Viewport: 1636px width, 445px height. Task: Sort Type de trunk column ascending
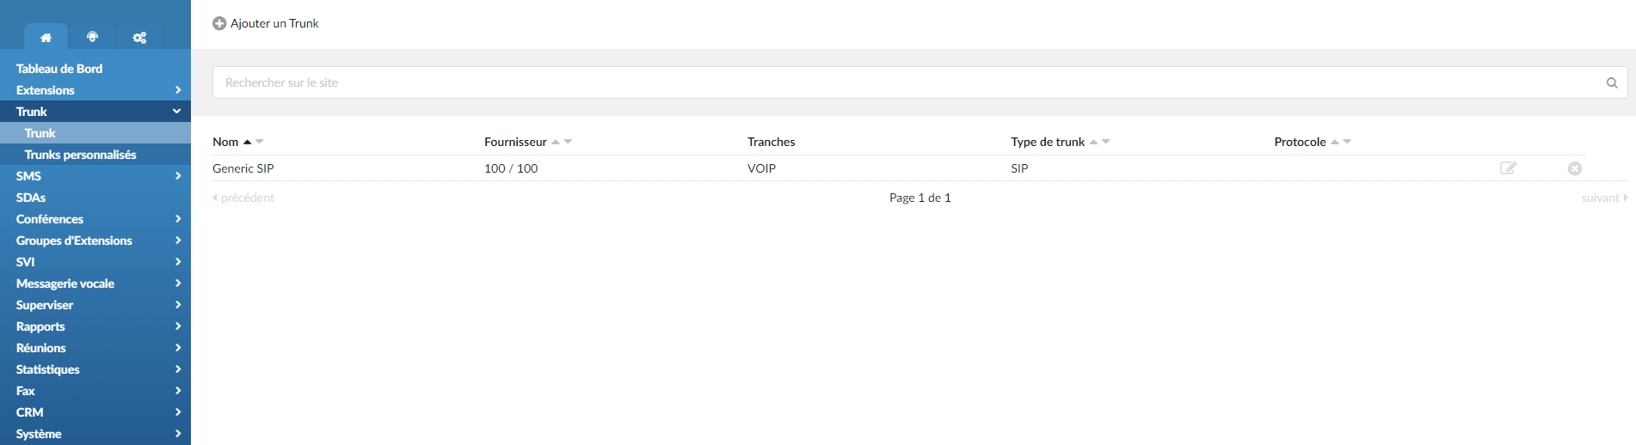(x=1093, y=142)
